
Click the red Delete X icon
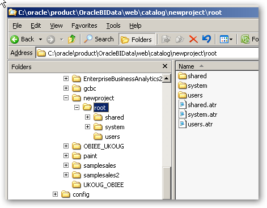(193, 39)
